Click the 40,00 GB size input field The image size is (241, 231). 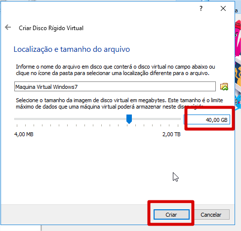[207, 119]
